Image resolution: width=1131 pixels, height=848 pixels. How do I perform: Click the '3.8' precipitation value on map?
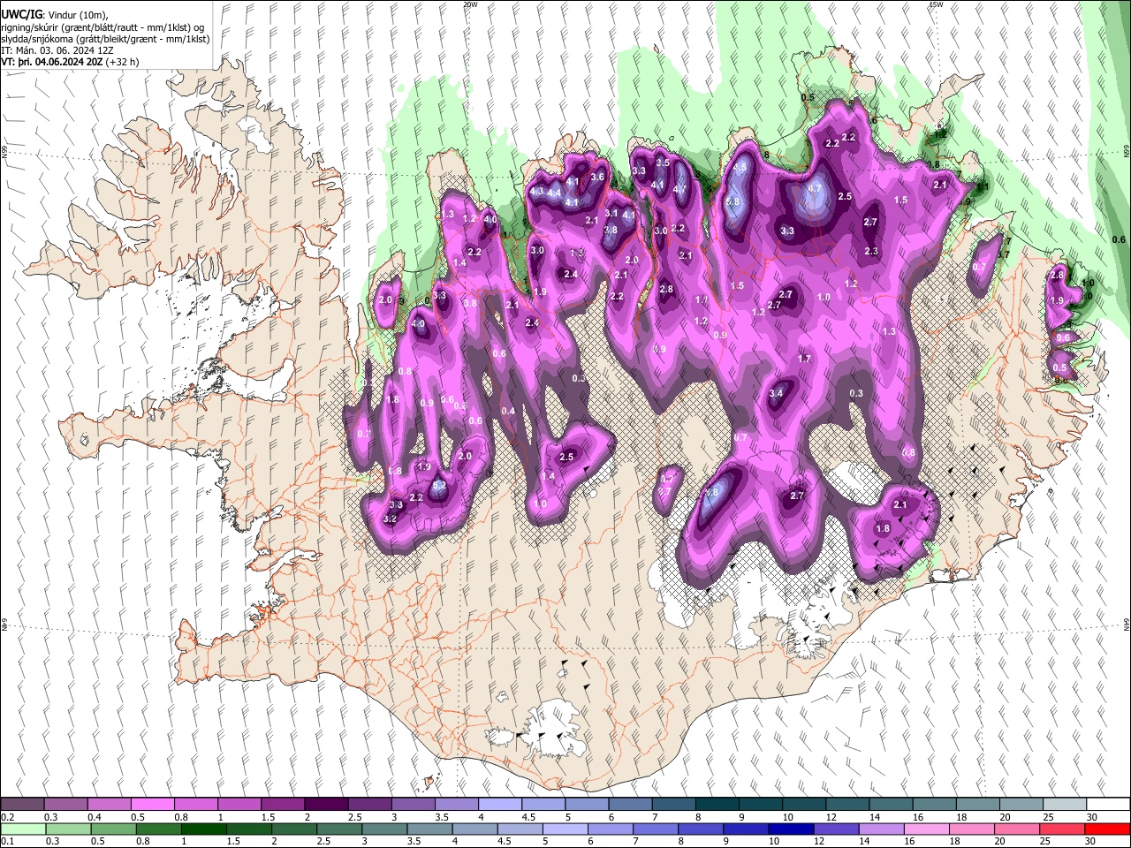pyautogui.click(x=611, y=230)
